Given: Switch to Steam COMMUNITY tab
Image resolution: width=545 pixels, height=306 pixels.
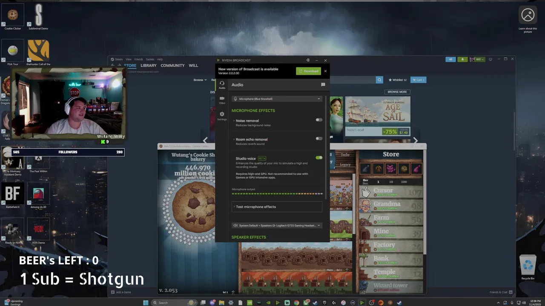Looking at the screenshot, I should pyautogui.click(x=172, y=65).
